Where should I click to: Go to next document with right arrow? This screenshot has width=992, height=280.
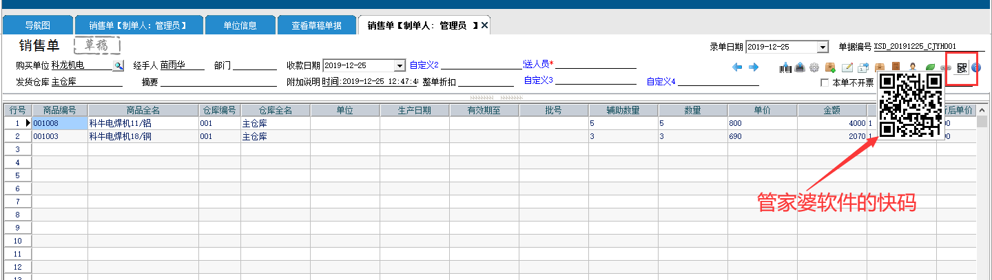pyautogui.click(x=754, y=67)
